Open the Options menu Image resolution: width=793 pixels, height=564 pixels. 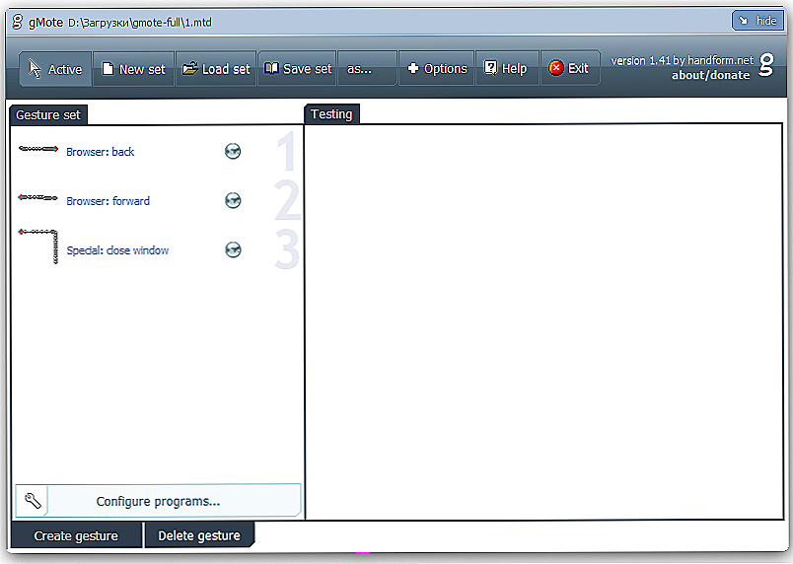click(437, 69)
